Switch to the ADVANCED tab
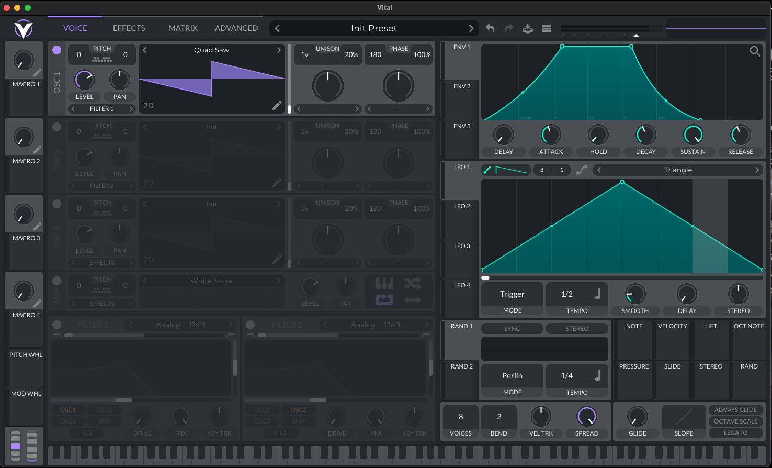772x468 pixels. (236, 28)
